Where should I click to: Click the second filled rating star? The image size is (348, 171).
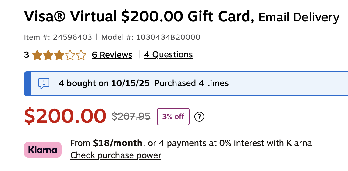(x=48, y=55)
